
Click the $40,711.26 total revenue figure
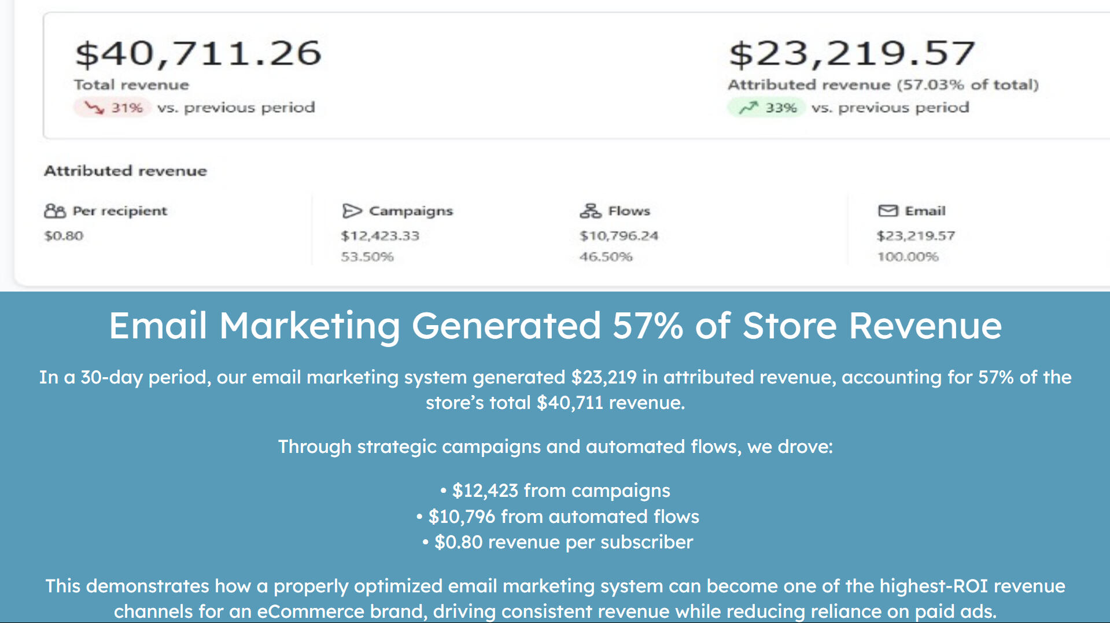click(x=198, y=53)
